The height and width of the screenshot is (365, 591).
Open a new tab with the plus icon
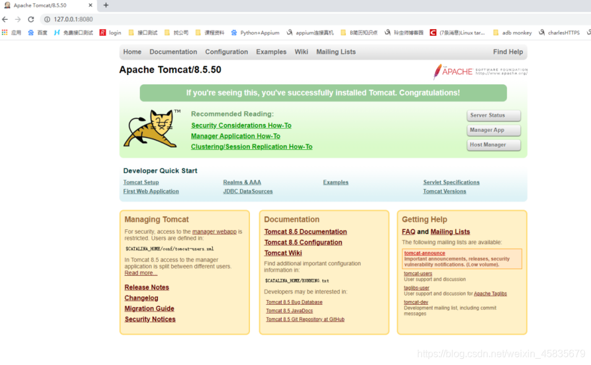click(106, 6)
